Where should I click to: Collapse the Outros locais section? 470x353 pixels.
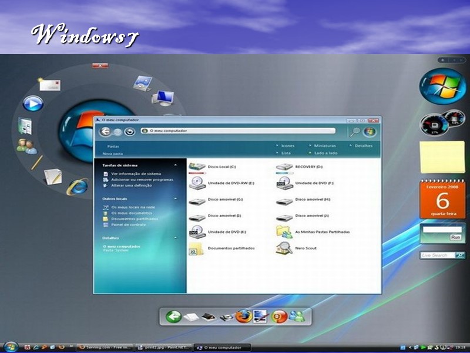click(x=176, y=198)
